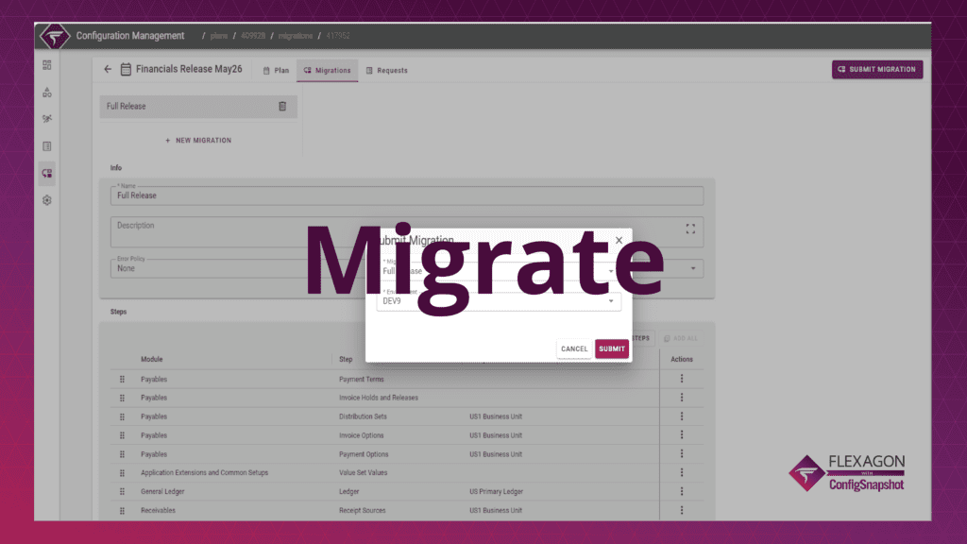Grab drag handle of General Ledger row

(122, 491)
